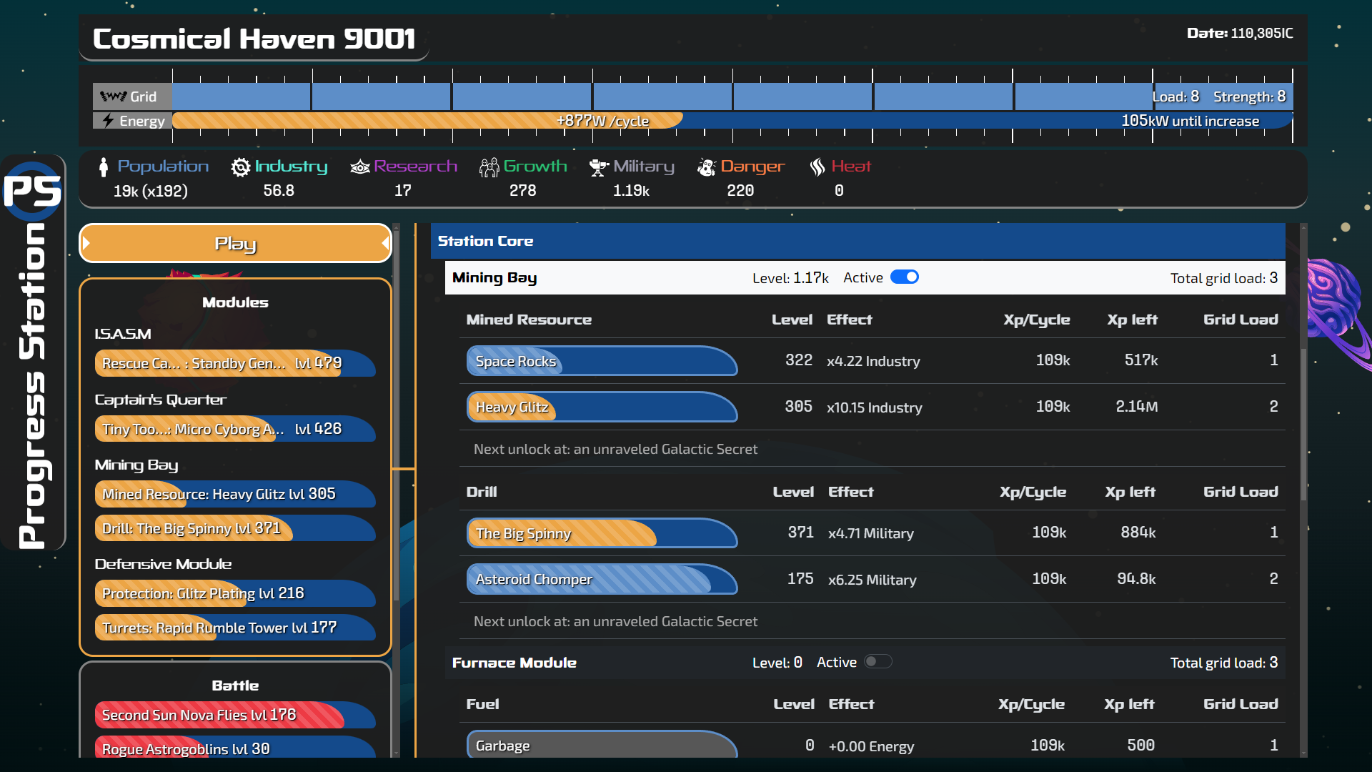Click the Growth people icon

point(489,167)
